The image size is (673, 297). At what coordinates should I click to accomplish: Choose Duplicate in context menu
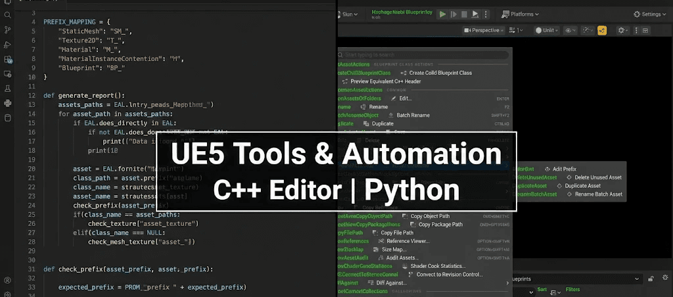pos(378,124)
